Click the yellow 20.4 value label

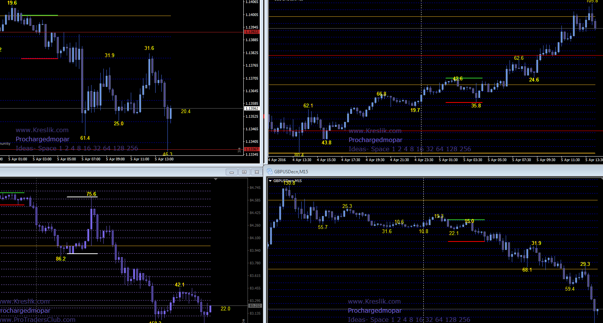point(186,112)
